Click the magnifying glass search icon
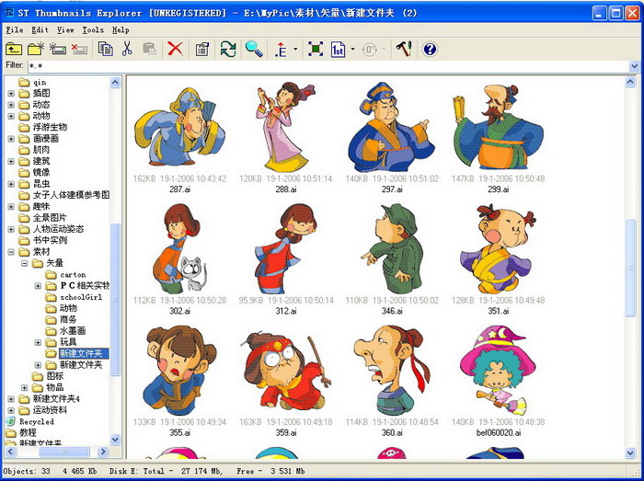Image resolution: width=644 pixels, height=481 pixels. (x=254, y=50)
